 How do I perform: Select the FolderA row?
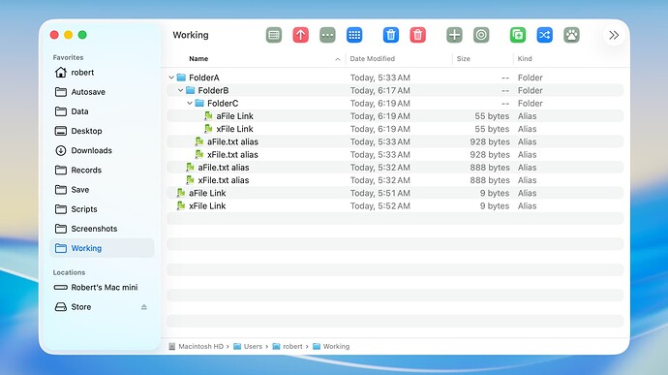[x=395, y=78]
